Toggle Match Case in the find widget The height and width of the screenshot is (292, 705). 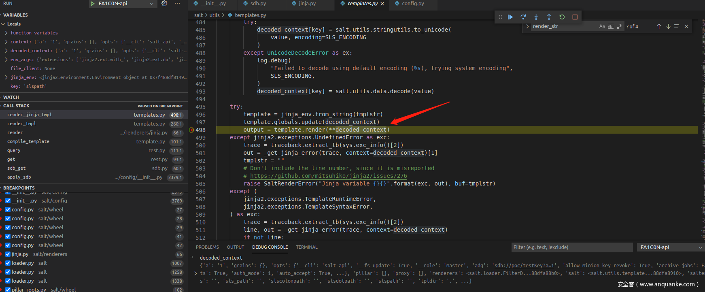click(x=602, y=26)
